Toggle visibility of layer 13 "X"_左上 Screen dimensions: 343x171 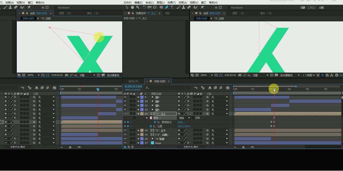click(x=125, y=114)
